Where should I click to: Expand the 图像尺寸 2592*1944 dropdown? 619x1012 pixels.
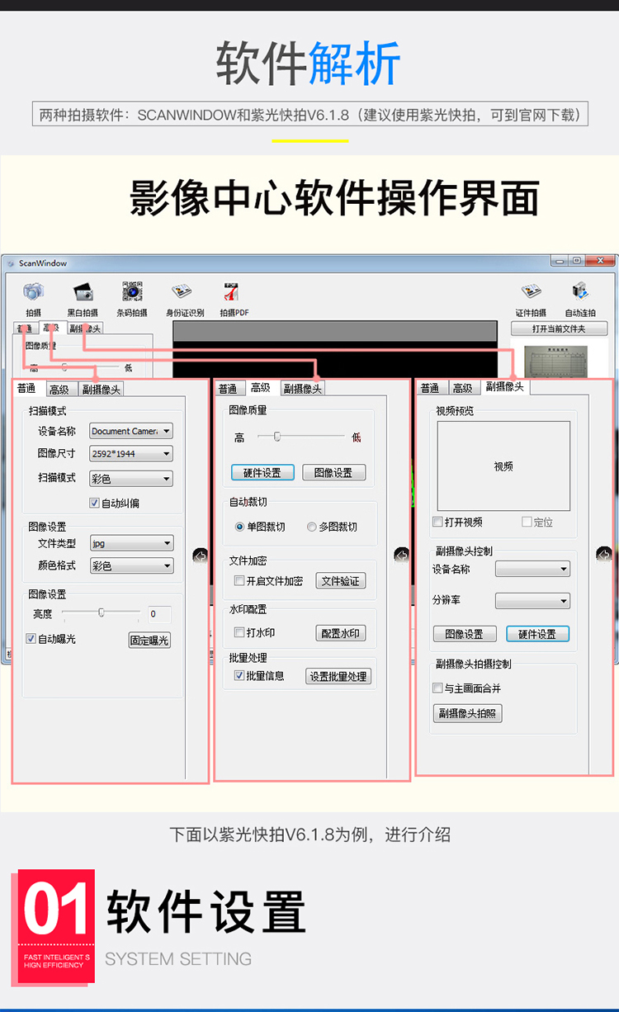click(131, 453)
